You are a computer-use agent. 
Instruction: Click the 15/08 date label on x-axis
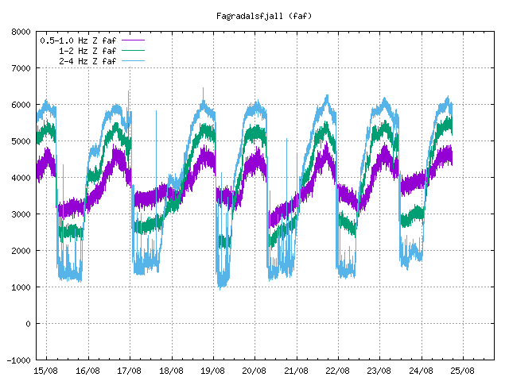(46, 371)
